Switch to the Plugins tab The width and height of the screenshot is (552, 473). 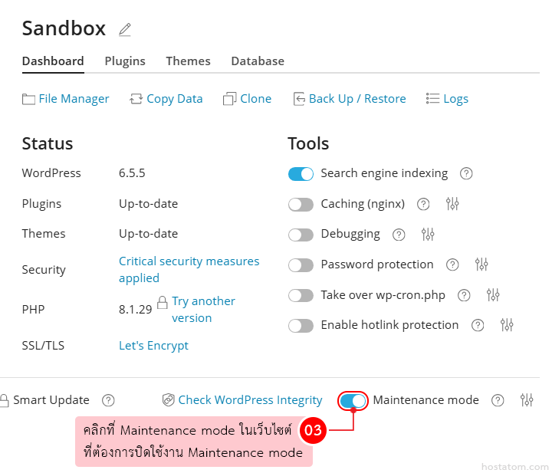pyautogui.click(x=125, y=61)
